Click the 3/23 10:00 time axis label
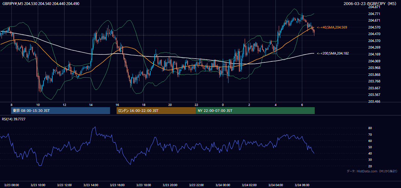The height and width of the screenshot is (188, 401). [38, 185]
